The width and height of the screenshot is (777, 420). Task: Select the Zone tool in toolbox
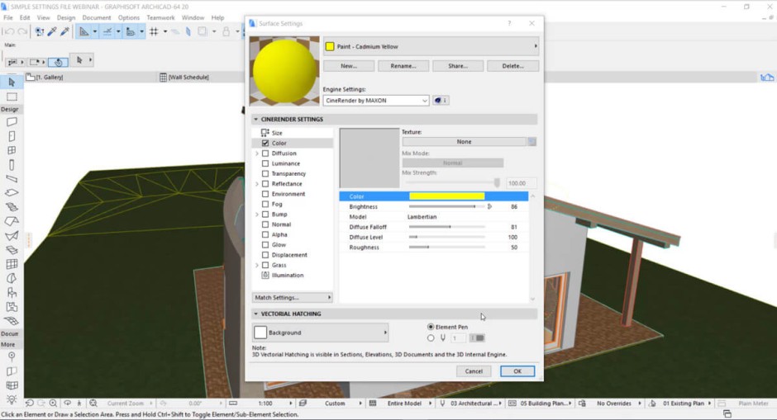[x=12, y=307]
